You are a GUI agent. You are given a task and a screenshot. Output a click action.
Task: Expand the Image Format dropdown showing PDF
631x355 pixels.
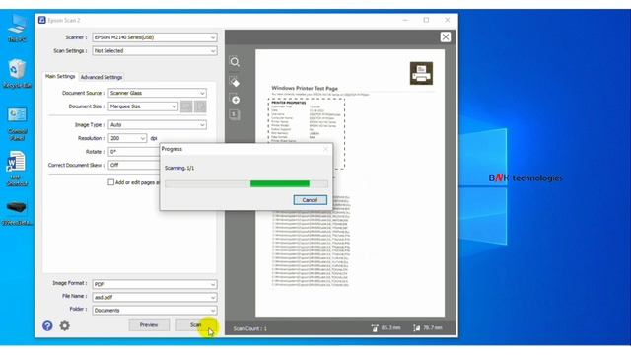click(155, 284)
